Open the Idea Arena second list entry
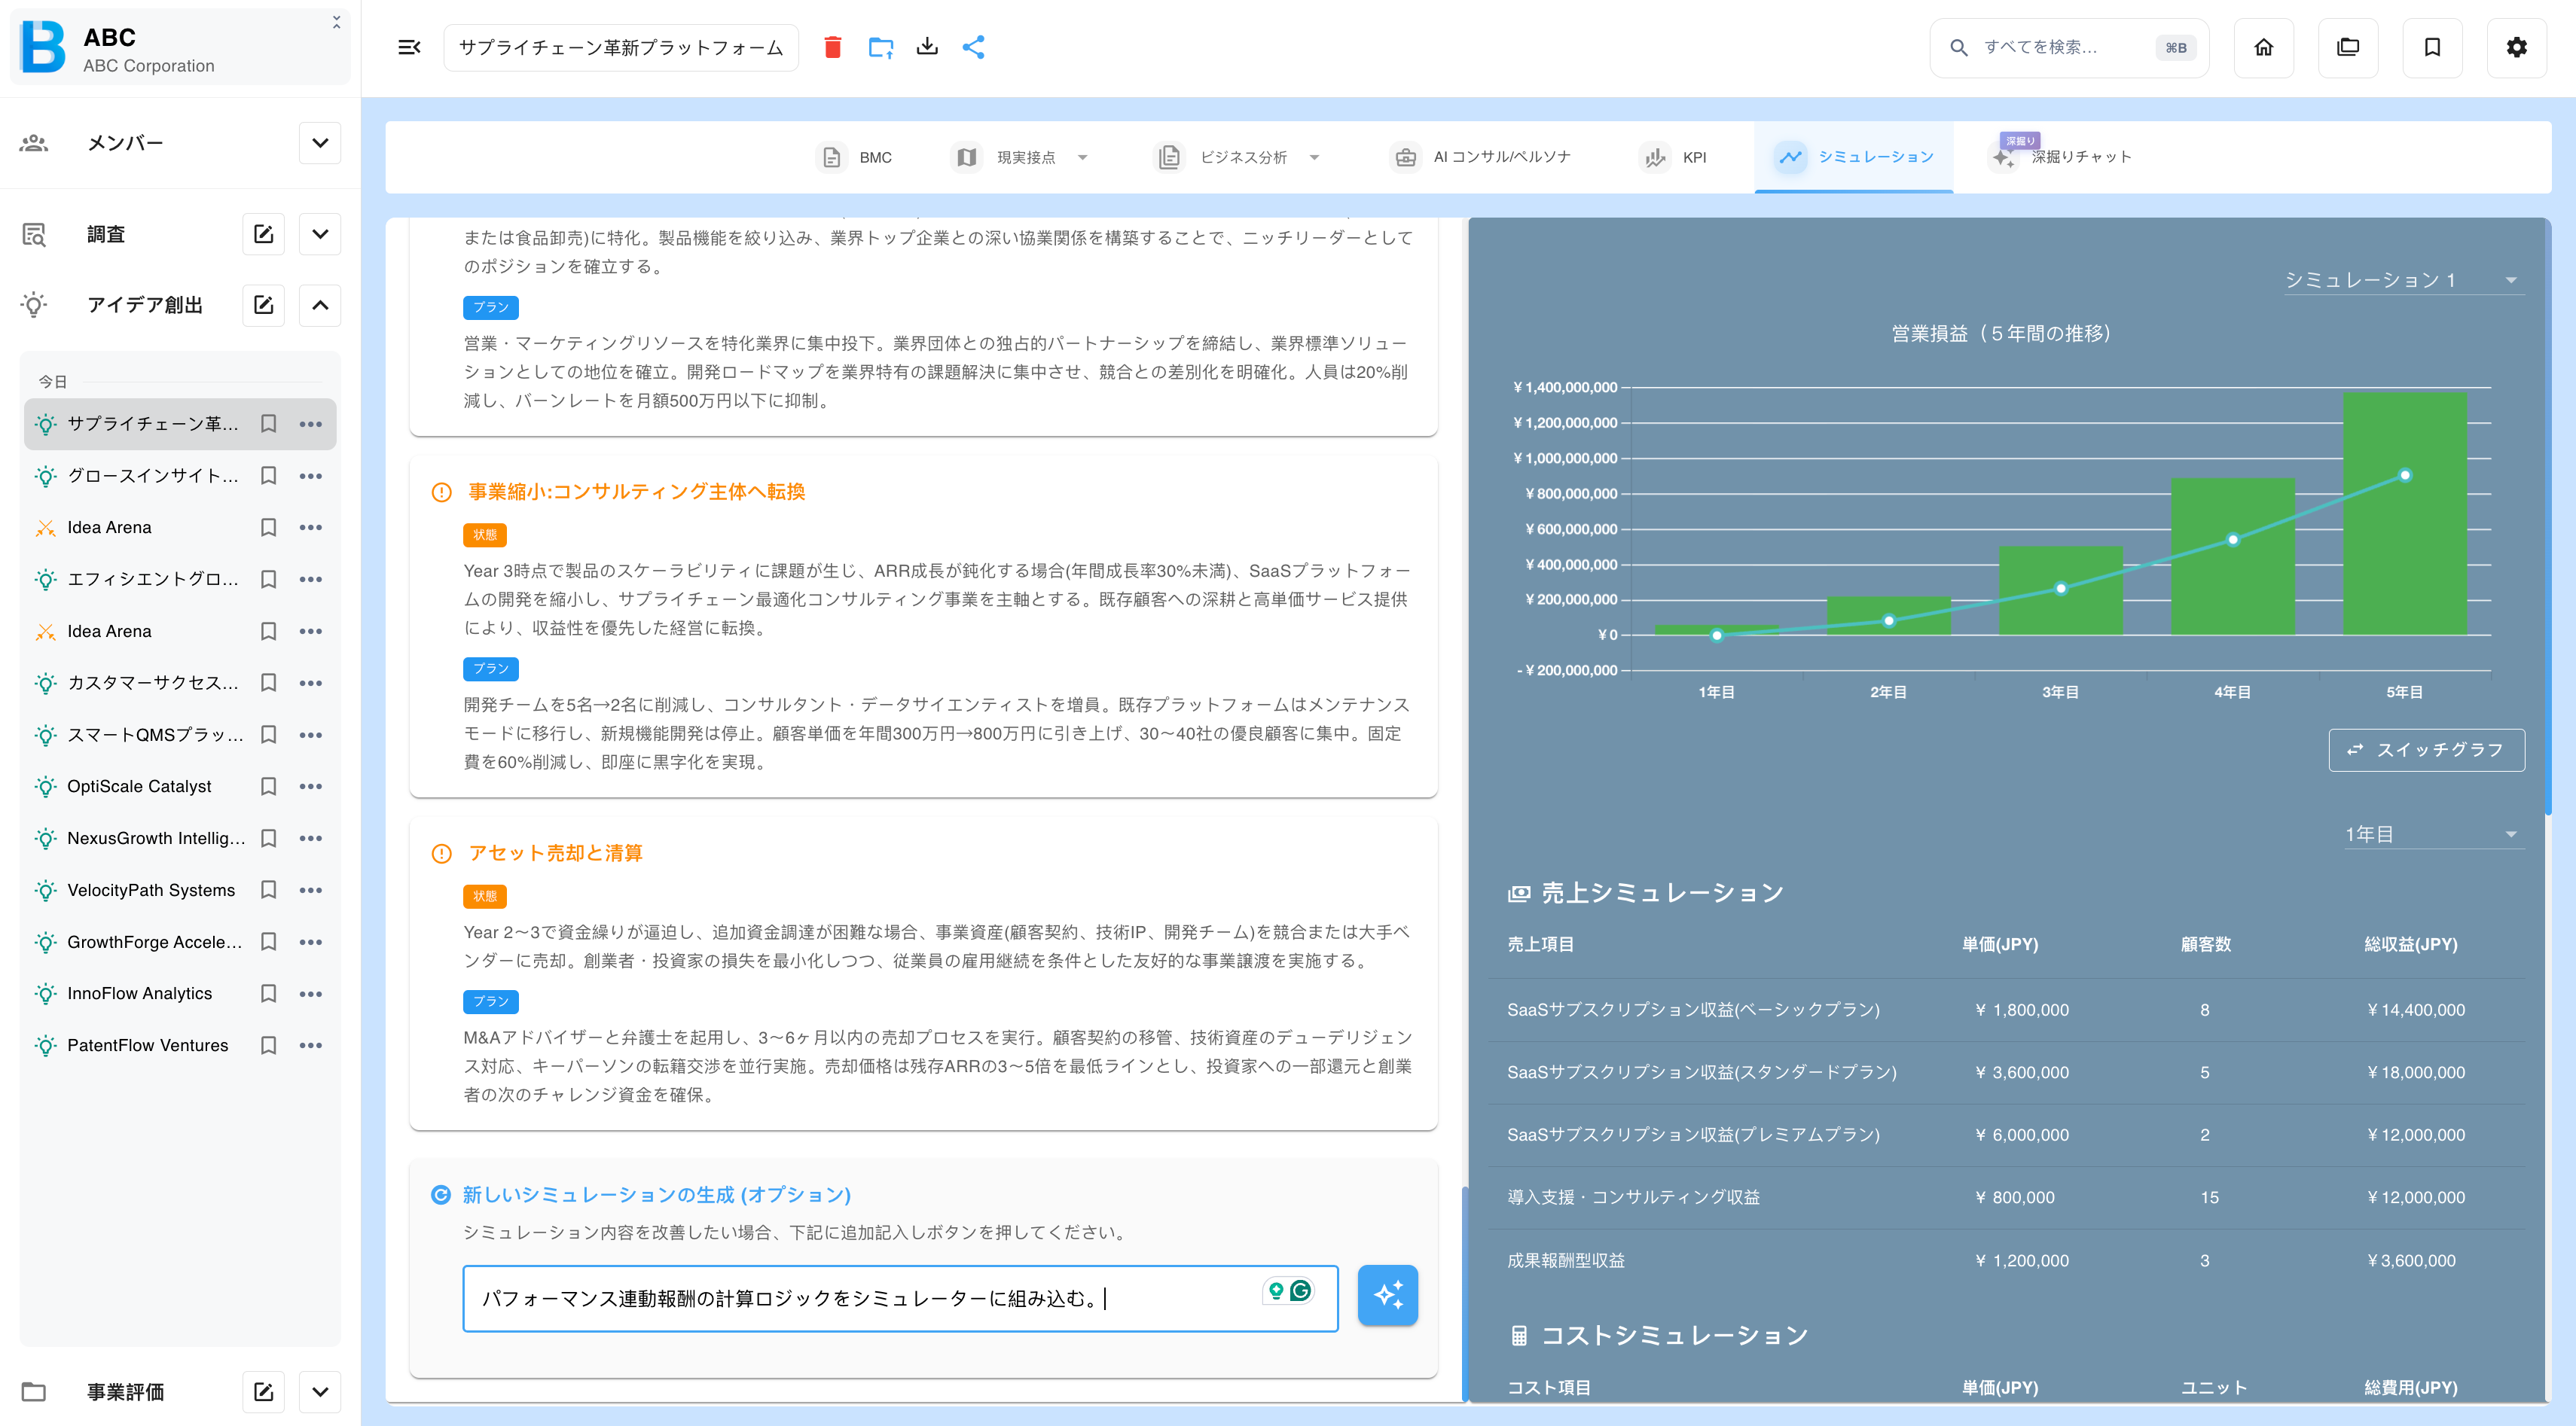The height and width of the screenshot is (1426, 2576). (109, 631)
